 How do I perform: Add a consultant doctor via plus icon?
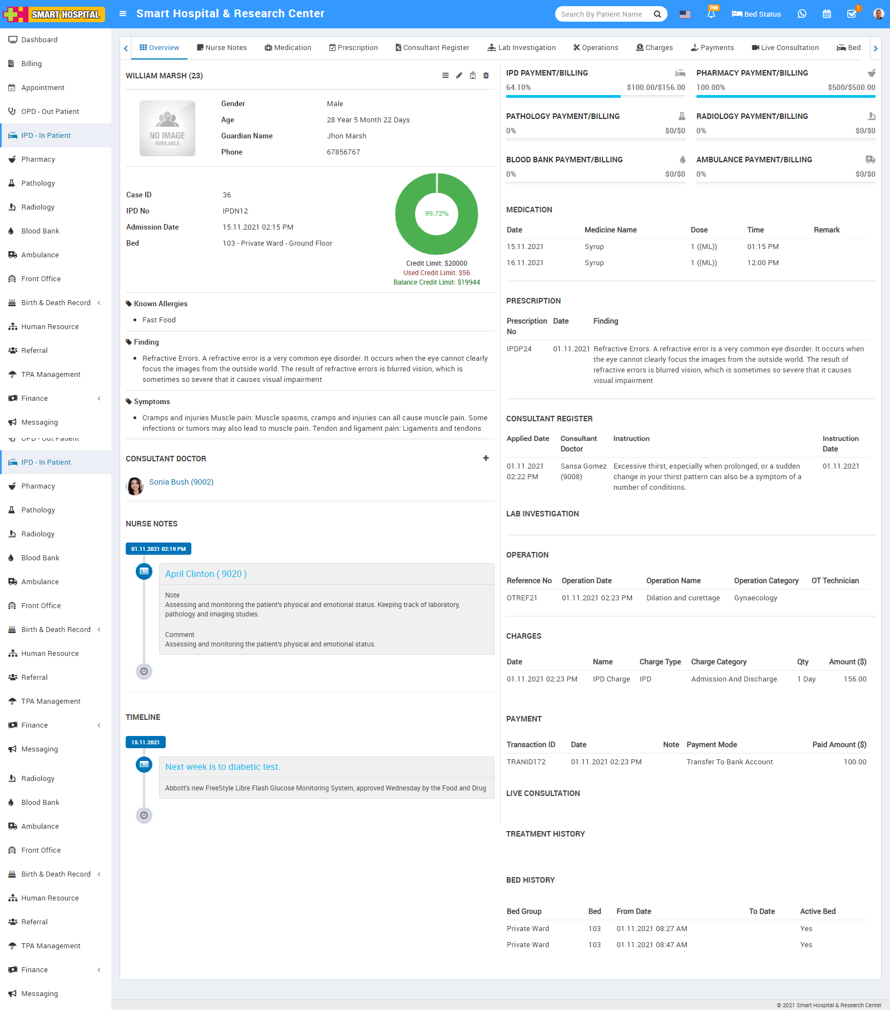[486, 458]
